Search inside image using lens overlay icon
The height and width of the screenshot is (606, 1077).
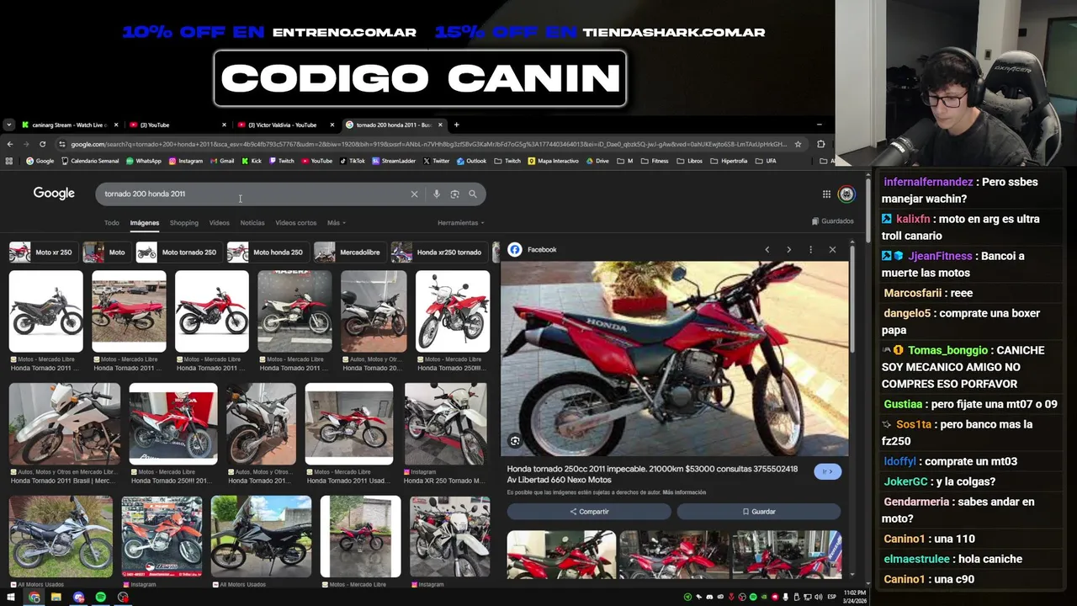tap(515, 441)
